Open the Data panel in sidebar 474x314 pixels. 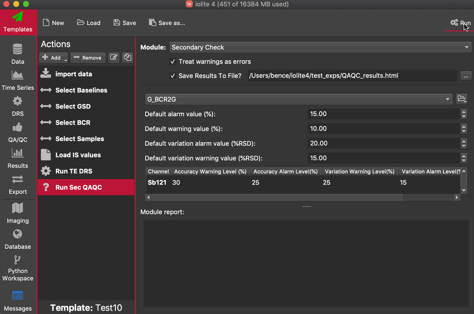tap(18, 54)
